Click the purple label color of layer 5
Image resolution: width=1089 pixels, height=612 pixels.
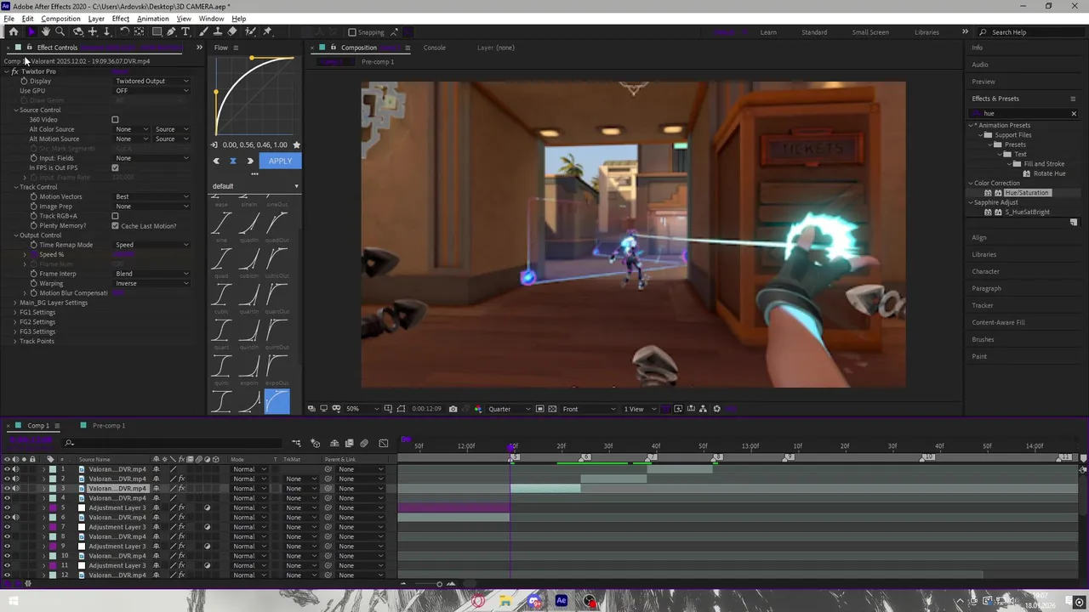[x=53, y=507]
